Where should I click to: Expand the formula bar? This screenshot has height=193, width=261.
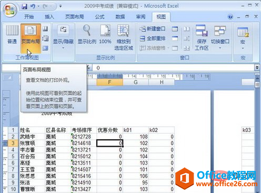[257, 67]
